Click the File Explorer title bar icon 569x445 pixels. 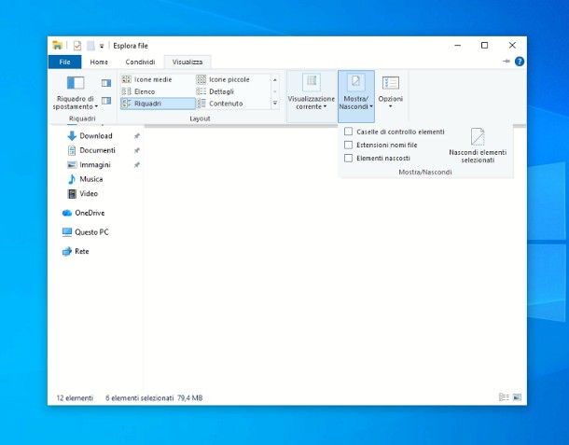tap(57, 46)
